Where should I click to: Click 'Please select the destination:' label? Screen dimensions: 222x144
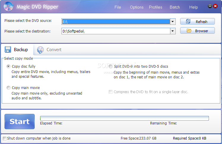click(x=27, y=31)
